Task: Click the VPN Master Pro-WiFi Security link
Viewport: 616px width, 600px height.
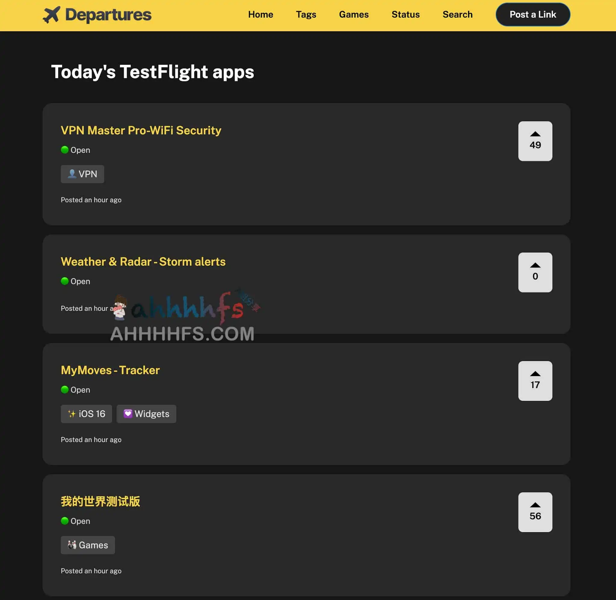Action: click(x=141, y=130)
